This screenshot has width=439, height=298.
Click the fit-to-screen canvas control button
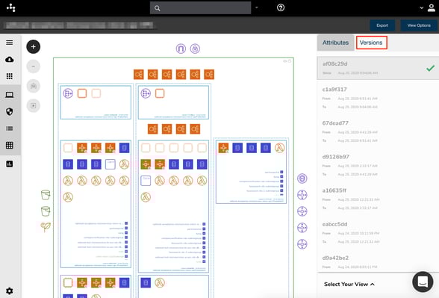[x=34, y=105]
